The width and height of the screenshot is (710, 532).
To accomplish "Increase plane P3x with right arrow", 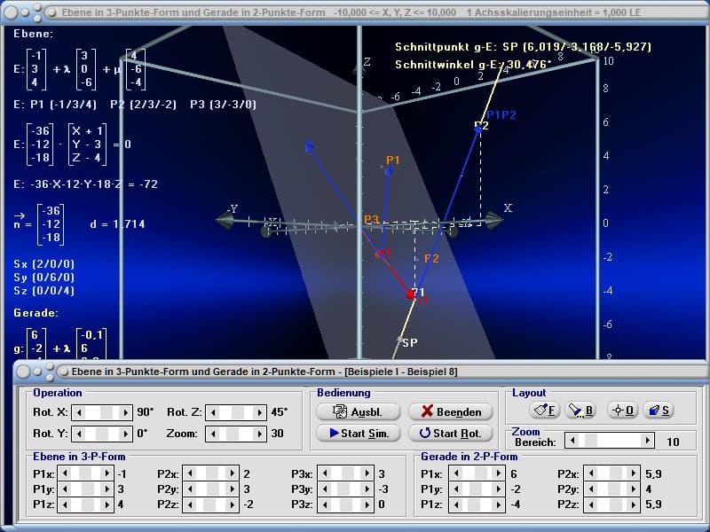I will [367, 473].
